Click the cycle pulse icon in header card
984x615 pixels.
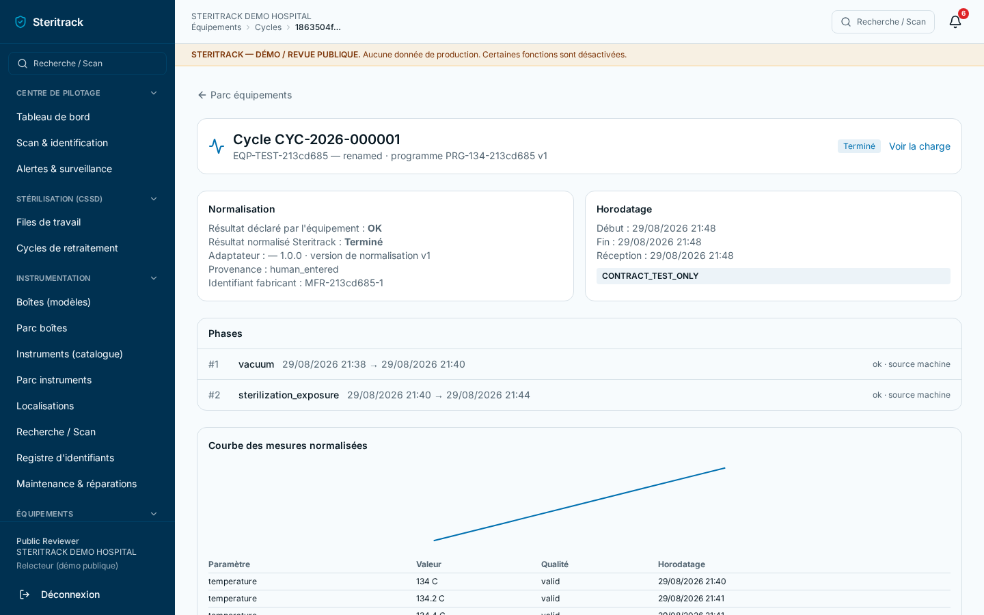pyautogui.click(x=217, y=146)
